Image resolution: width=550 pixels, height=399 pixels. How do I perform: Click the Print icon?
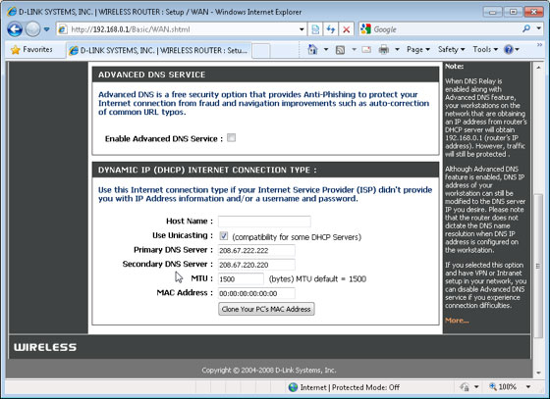tap(384, 49)
